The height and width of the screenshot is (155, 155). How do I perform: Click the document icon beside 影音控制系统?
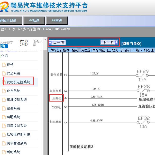(4, 126)
